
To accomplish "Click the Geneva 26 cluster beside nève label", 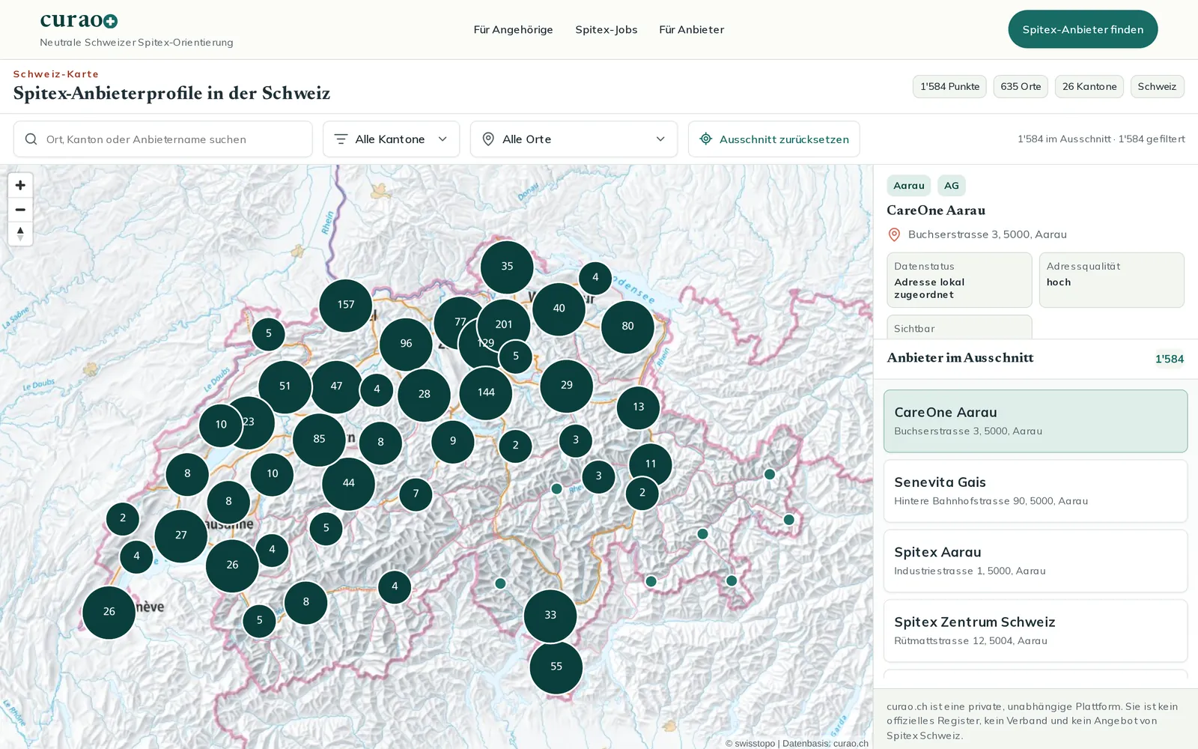I will coord(109,612).
